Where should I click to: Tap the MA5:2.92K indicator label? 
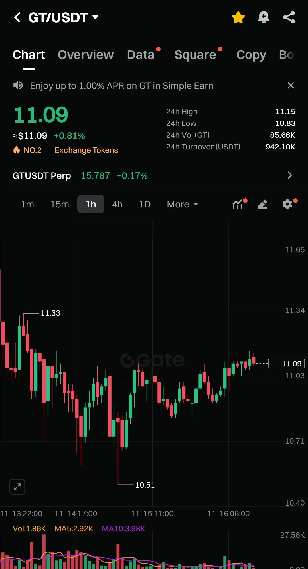pos(74,529)
